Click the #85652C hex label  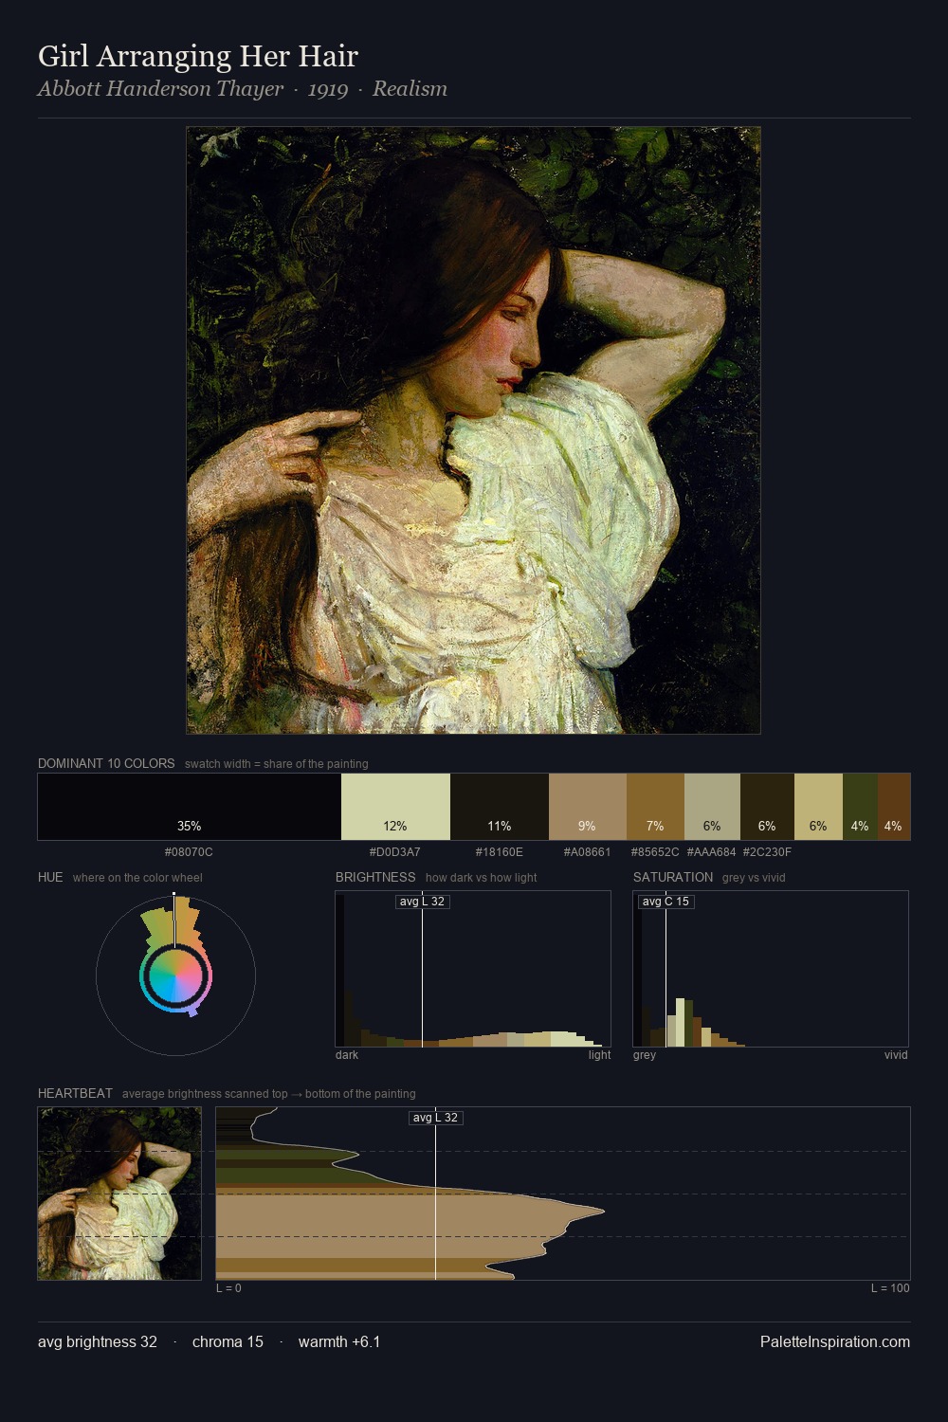click(x=655, y=852)
